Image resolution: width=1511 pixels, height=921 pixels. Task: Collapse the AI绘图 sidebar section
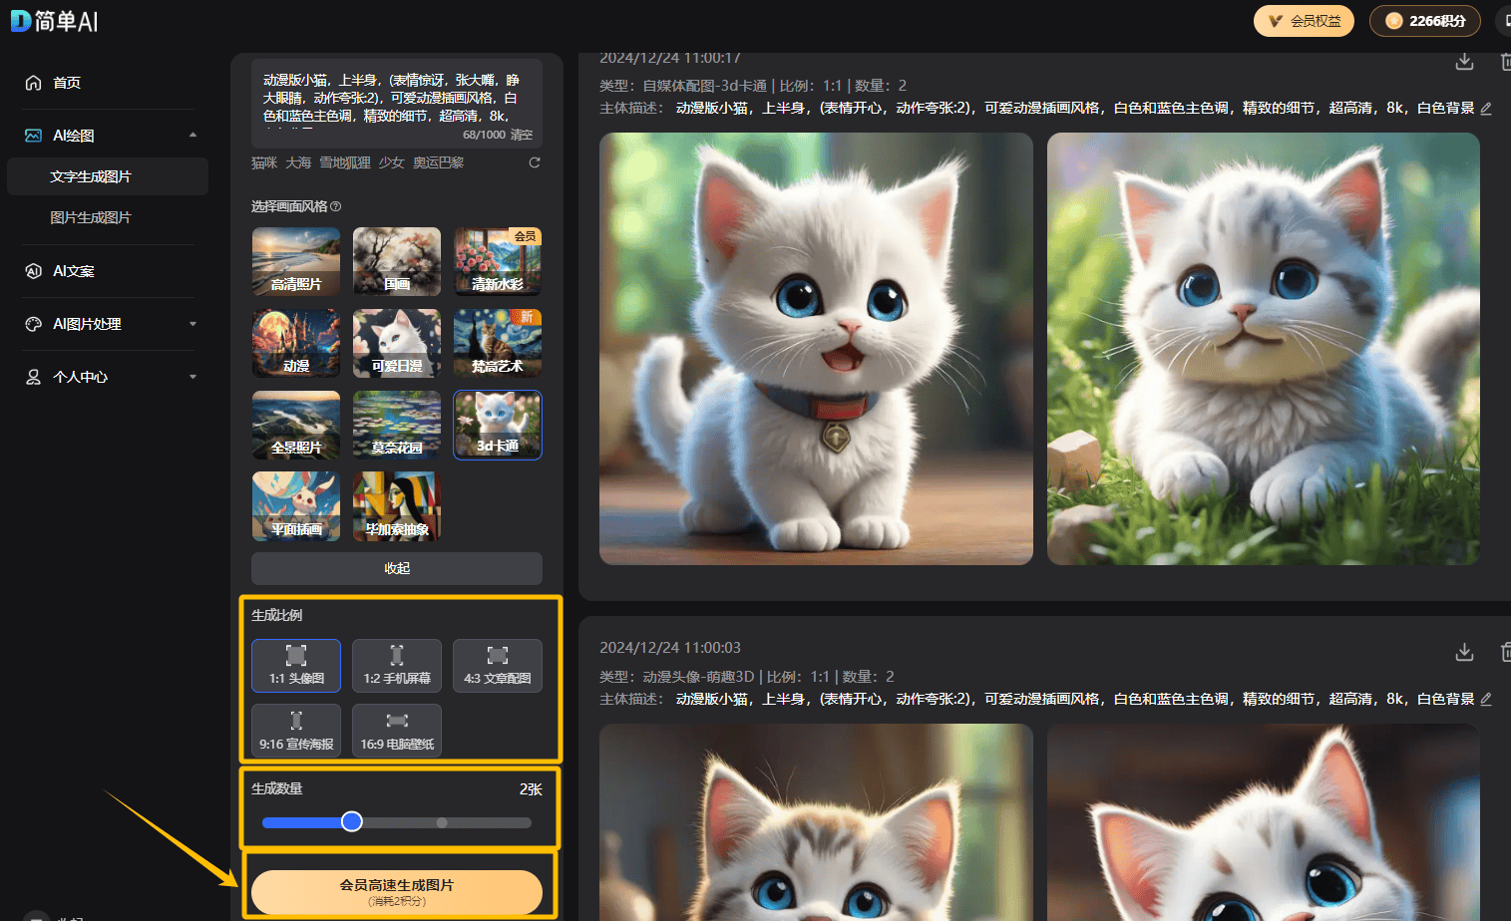click(192, 136)
